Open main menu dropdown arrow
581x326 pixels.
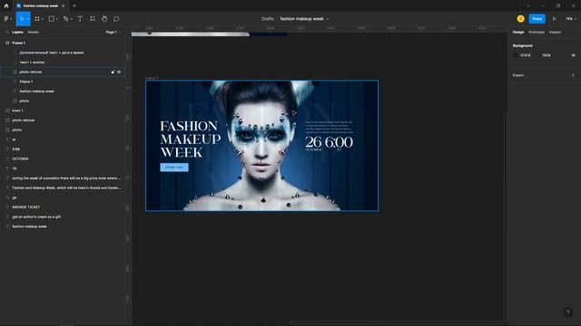pos(11,19)
